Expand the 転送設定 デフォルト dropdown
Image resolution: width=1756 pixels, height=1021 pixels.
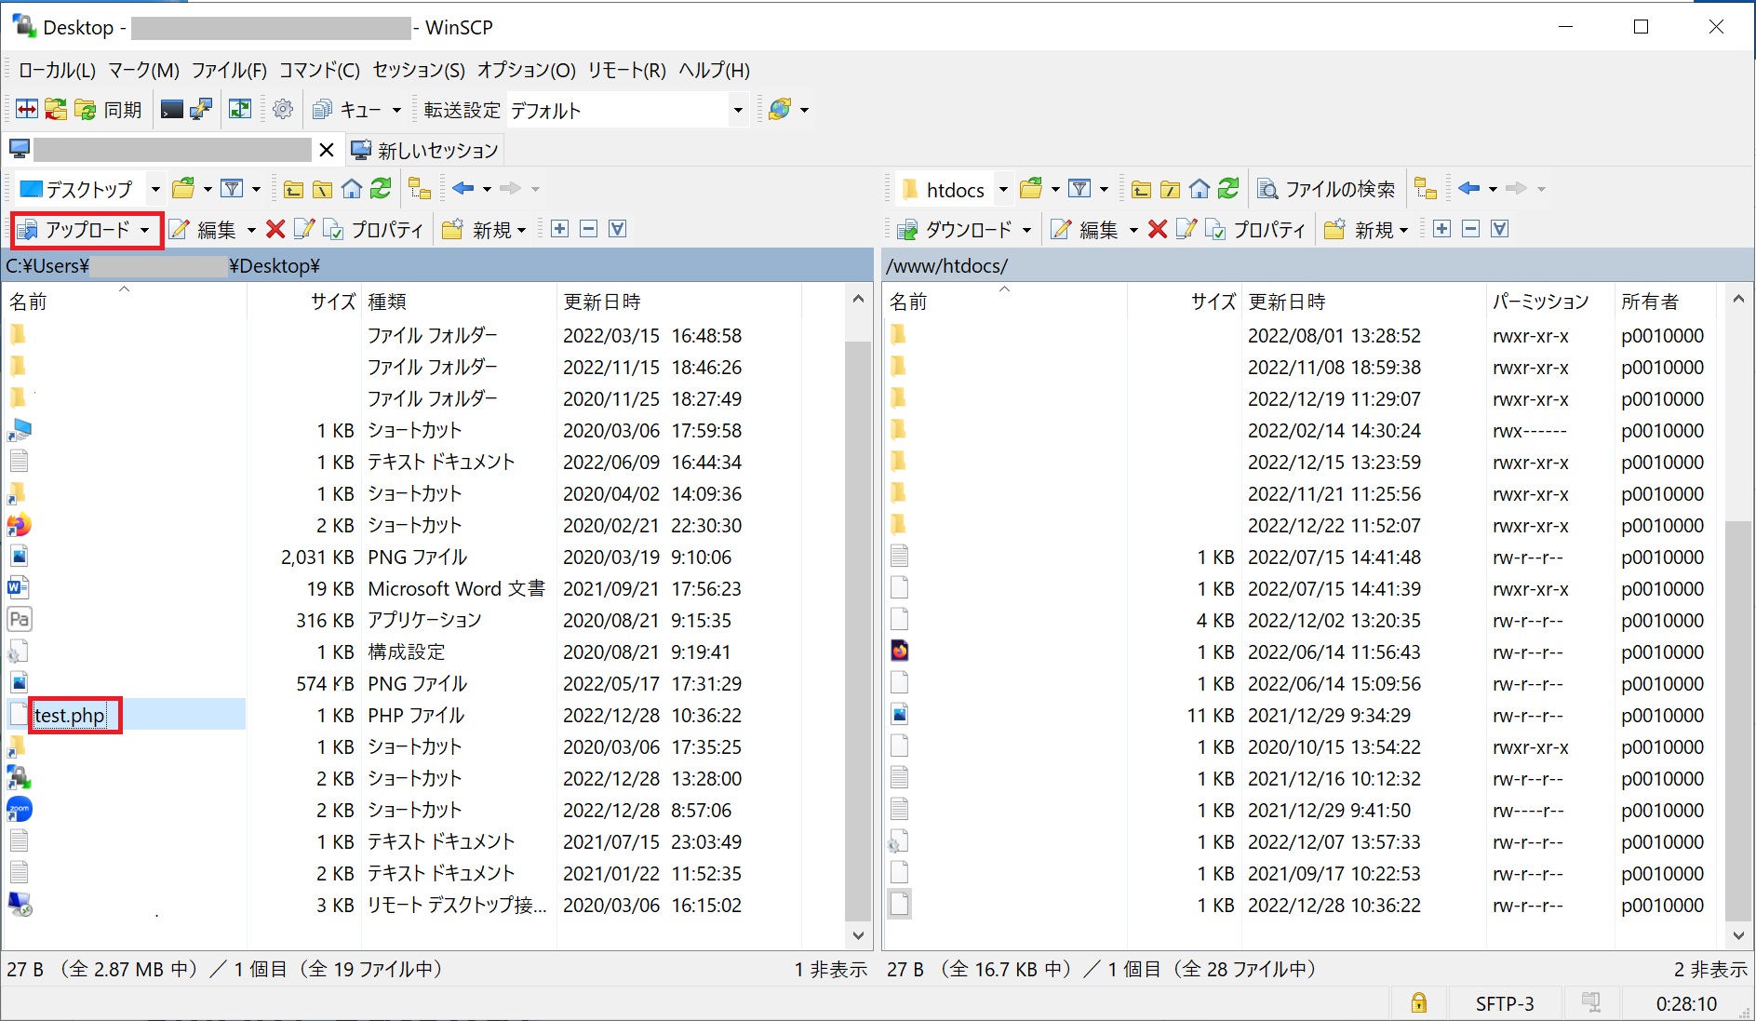(x=738, y=110)
